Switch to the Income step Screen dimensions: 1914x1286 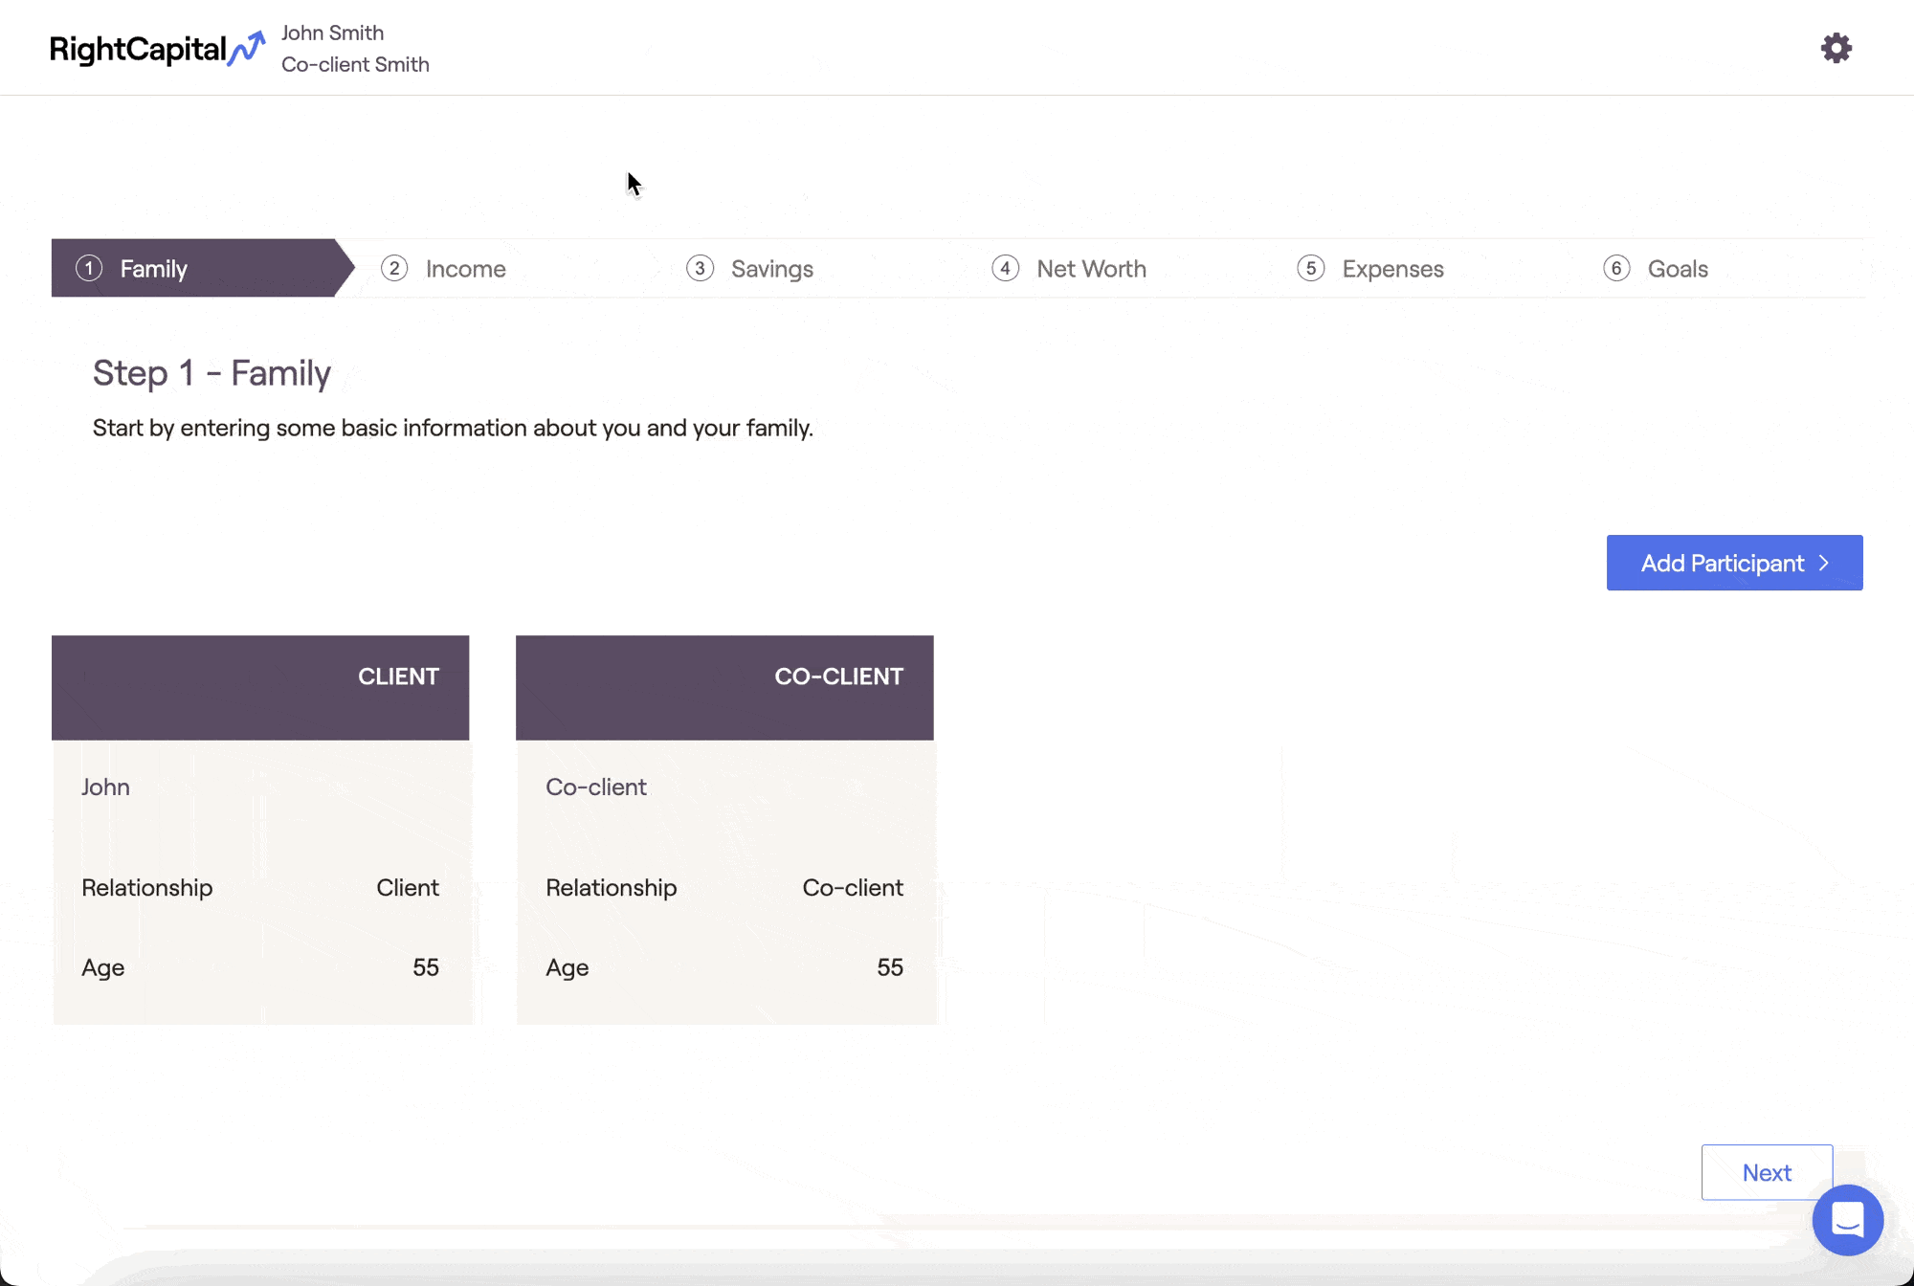click(465, 269)
